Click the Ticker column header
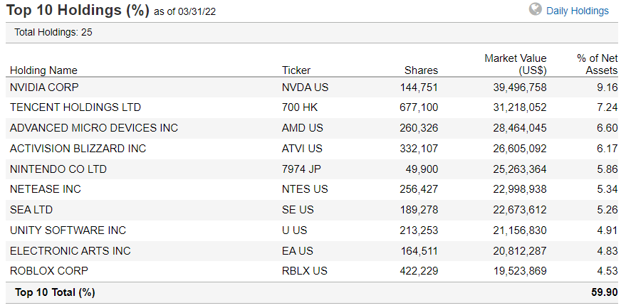Image resolution: width=626 pixels, height=308 pixels. pyautogui.click(x=296, y=70)
